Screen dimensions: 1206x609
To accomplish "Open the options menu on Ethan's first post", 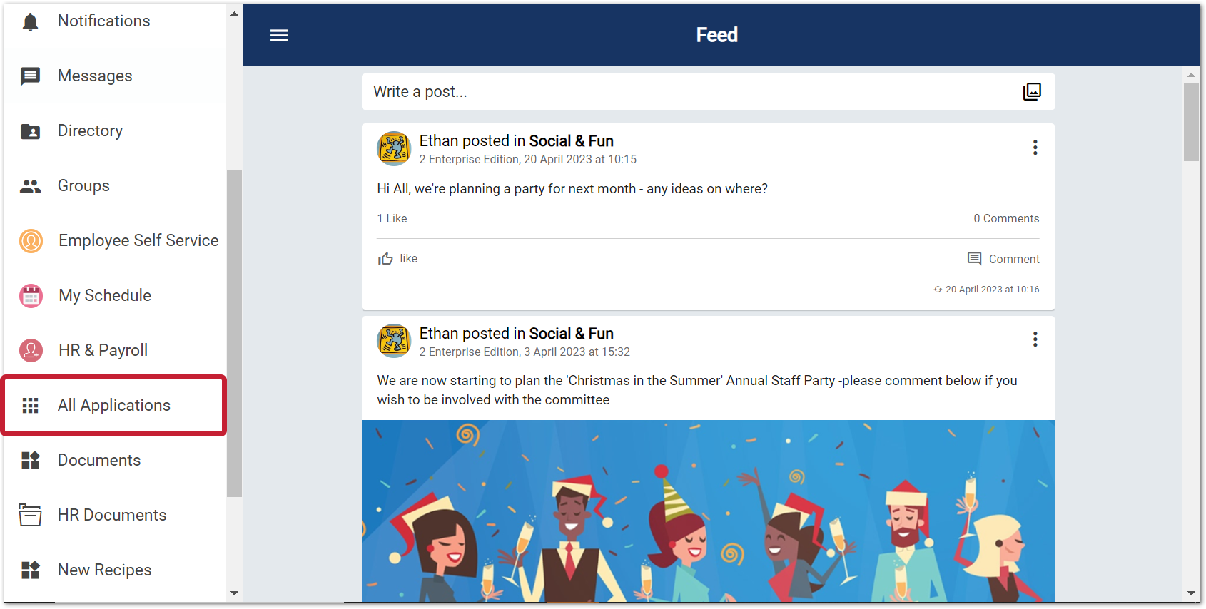I will click(1035, 148).
